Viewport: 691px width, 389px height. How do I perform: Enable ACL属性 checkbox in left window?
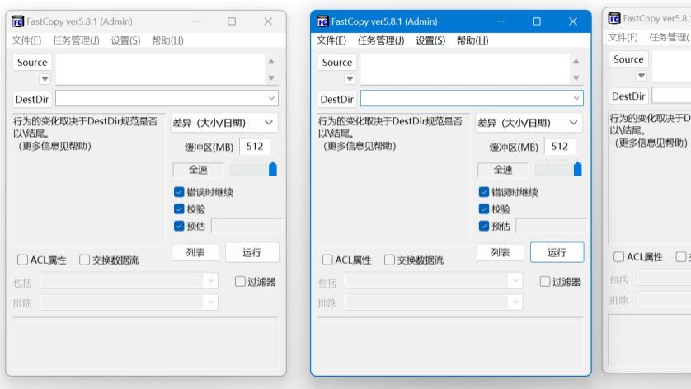(22, 260)
